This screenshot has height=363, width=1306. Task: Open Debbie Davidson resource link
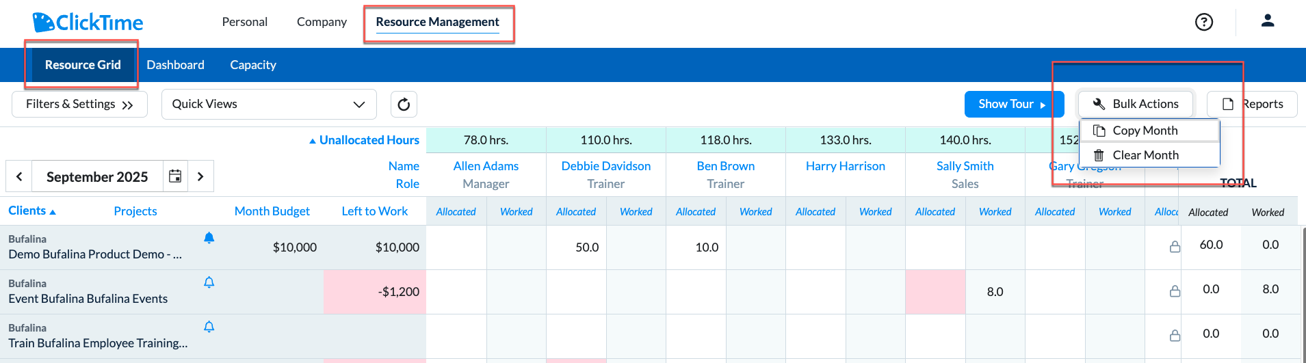[x=606, y=166]
